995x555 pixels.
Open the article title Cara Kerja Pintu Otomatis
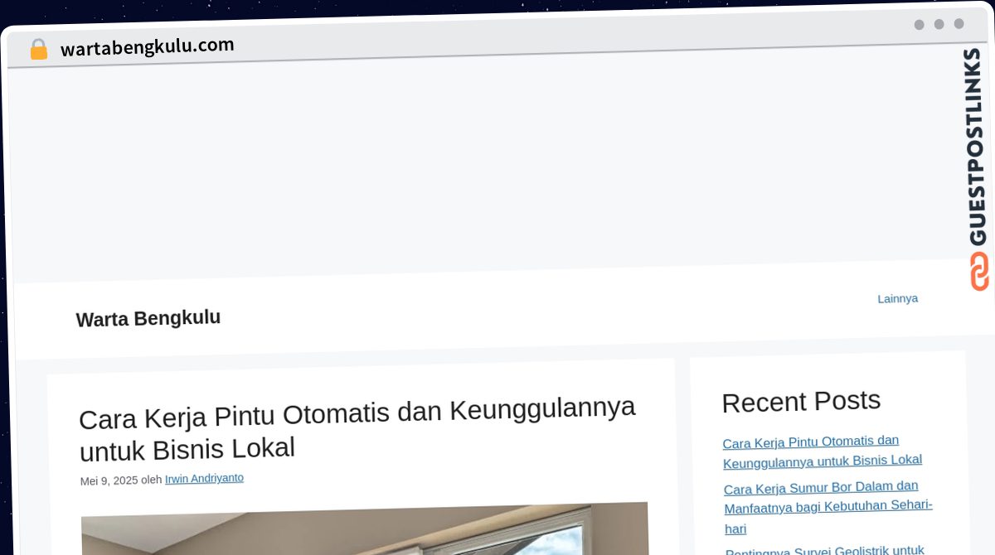(x=357, y=427)
